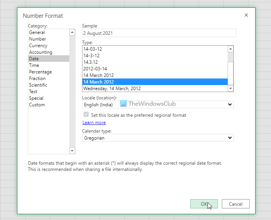Select Wednesday, 14 March, 2012 type
Viewport: 271px width, 220px height.
point(155,88)
